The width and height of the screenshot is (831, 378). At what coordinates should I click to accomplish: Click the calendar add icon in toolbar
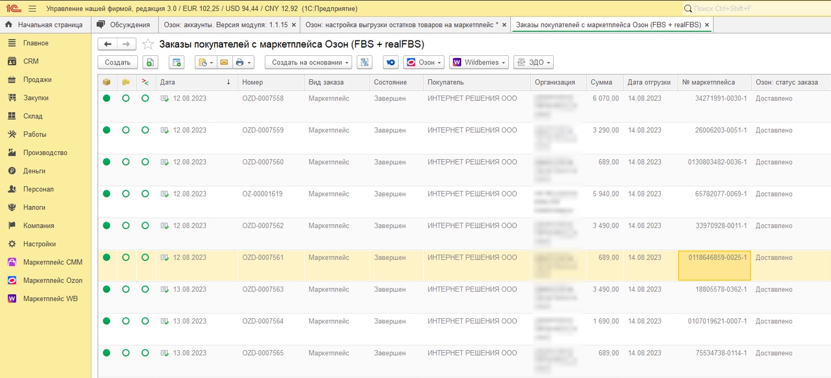click(176, 62)
